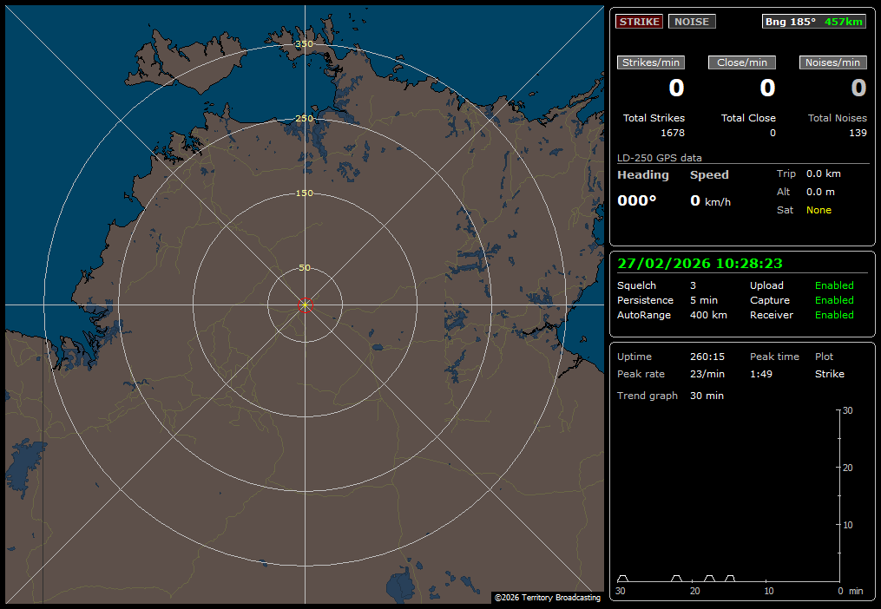This screenshot has height=609, width=881.
Task: Select the red STRIKE indicator button
Action: tap(639, 22)
